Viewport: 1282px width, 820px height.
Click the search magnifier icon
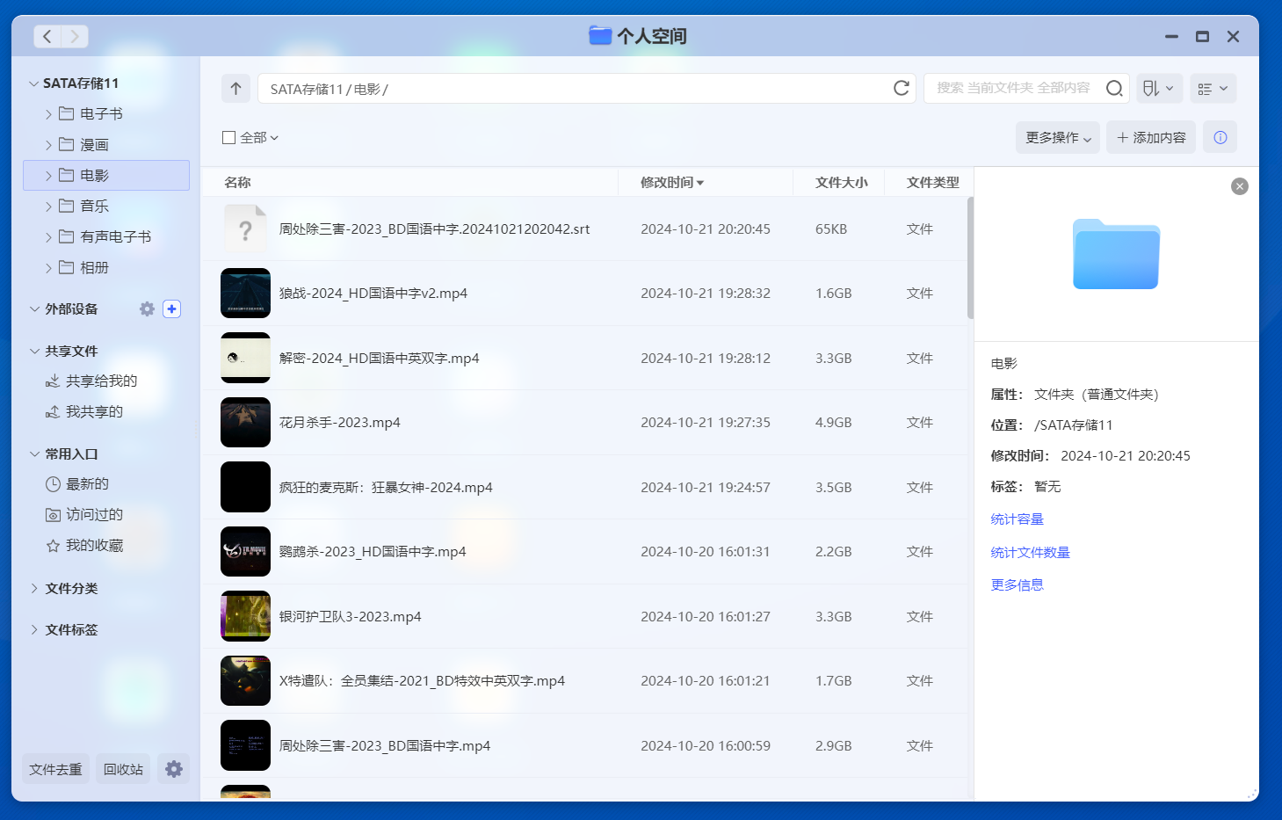click(x=1113, y=88)
